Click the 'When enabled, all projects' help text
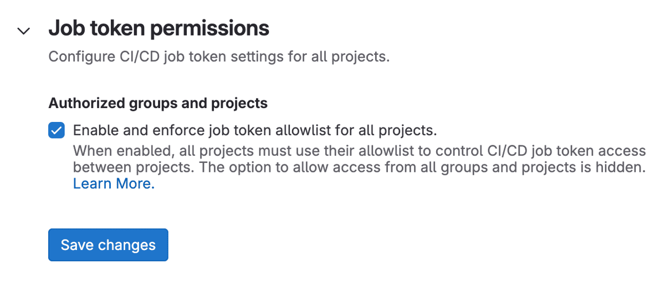Viewport: 665px width, 291px height. pos(166,151)
